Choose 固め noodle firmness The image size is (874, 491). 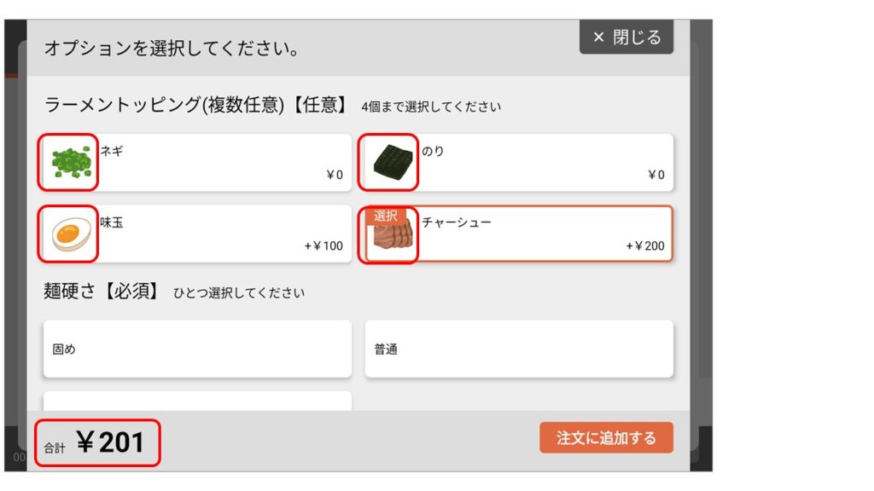click(x=197, y=349)
